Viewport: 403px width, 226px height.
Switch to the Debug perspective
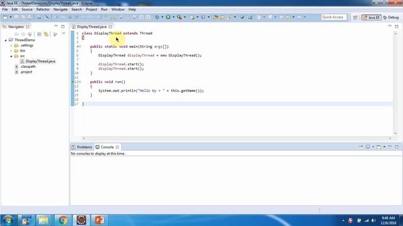click(391, 18)
